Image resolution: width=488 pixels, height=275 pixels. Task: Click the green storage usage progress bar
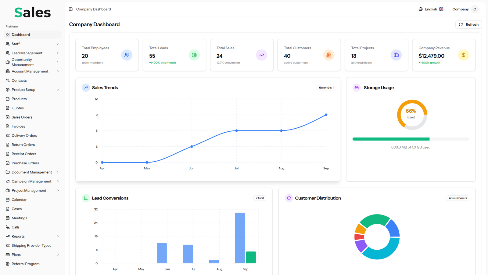[391, 139]
